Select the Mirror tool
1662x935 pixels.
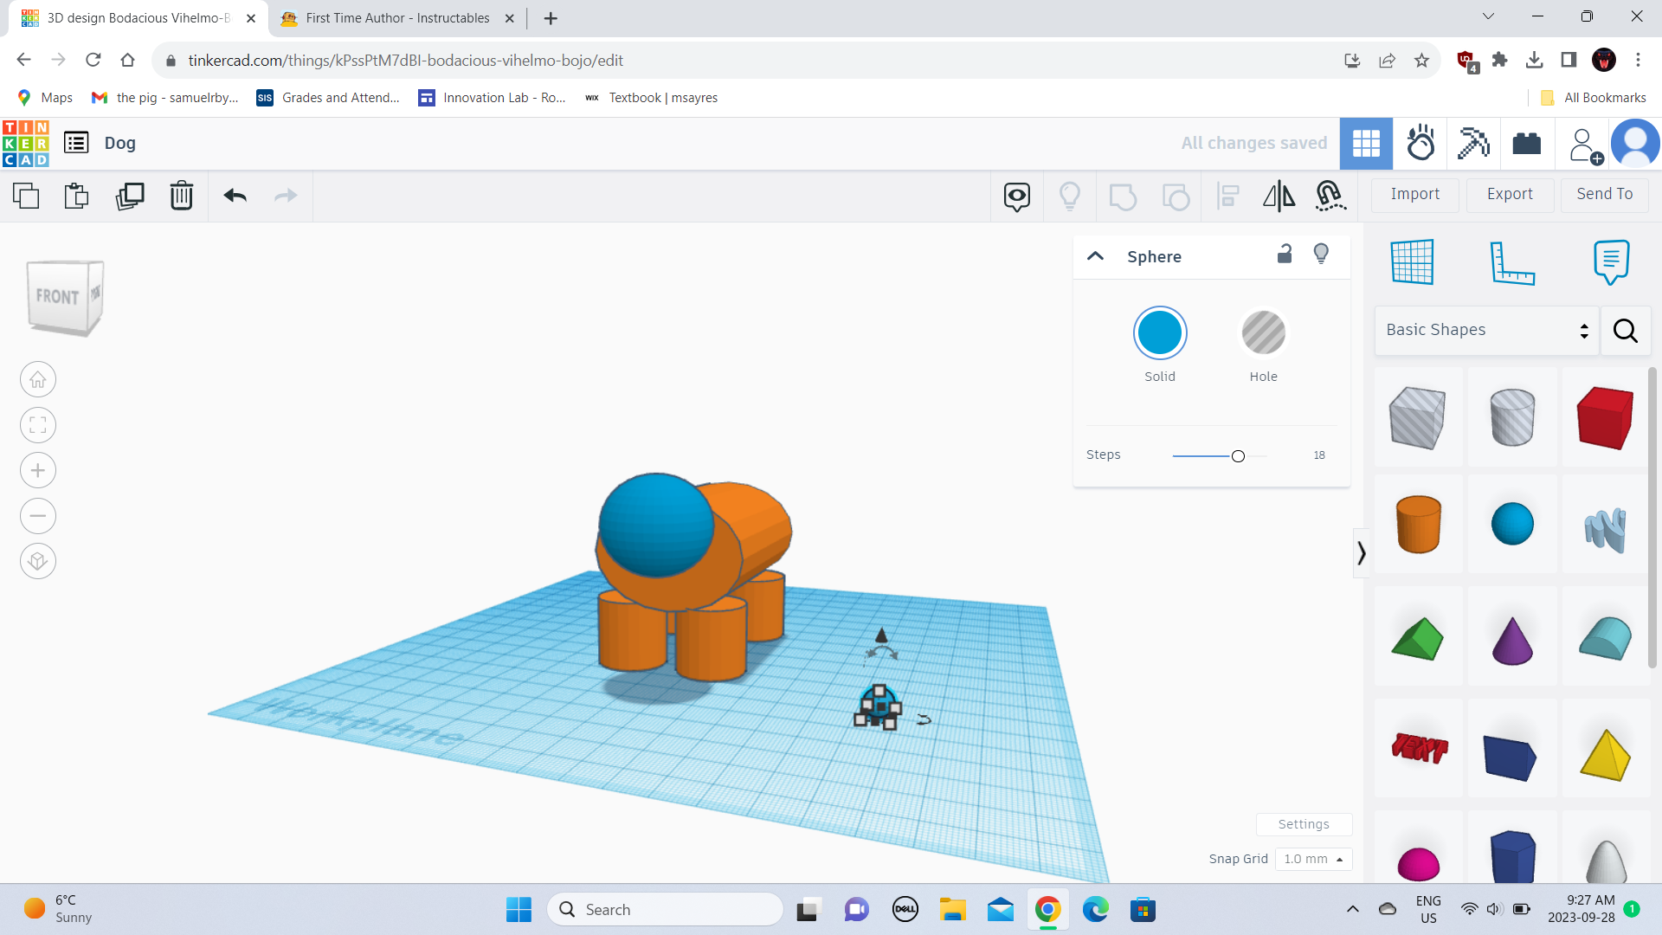pos(1279,196)
